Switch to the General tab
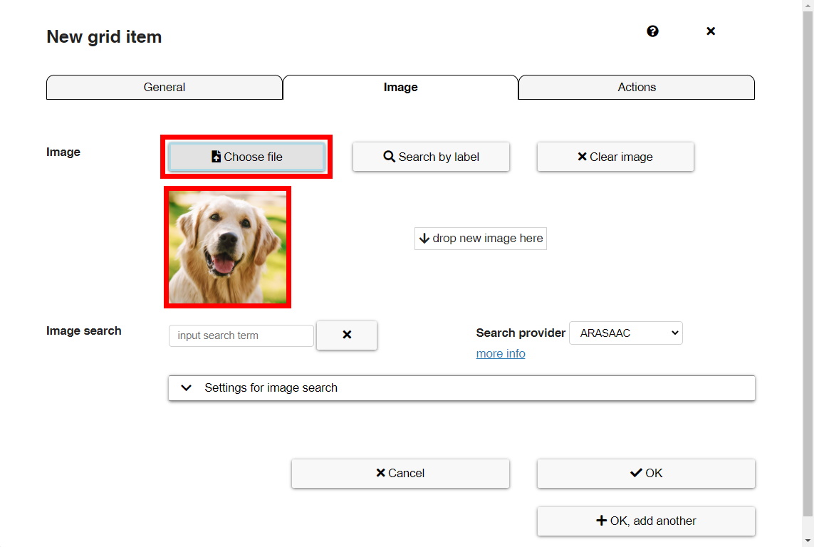The width and height of the screenshot is (814, 547). [x=164, y=87]
